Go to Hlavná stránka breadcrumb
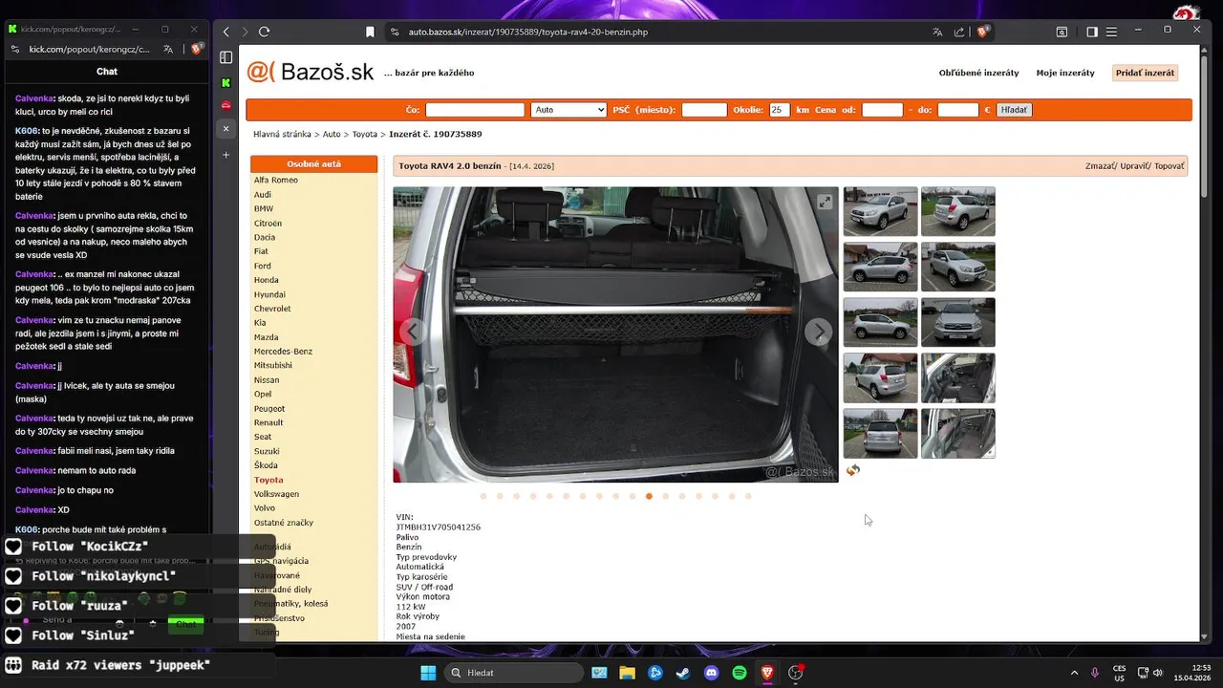This screenshot has width=1223, height=688. 282,135
